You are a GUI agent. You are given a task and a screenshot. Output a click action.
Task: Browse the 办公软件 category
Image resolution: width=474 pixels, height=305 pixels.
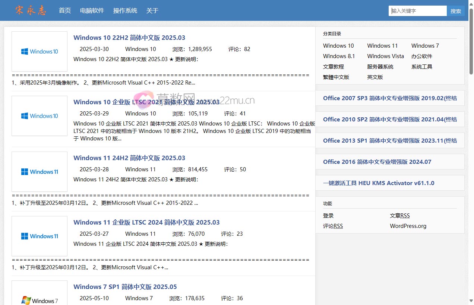click(422, 56)
